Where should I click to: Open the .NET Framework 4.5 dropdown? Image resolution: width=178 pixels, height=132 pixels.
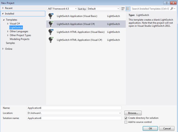(62, 9)
